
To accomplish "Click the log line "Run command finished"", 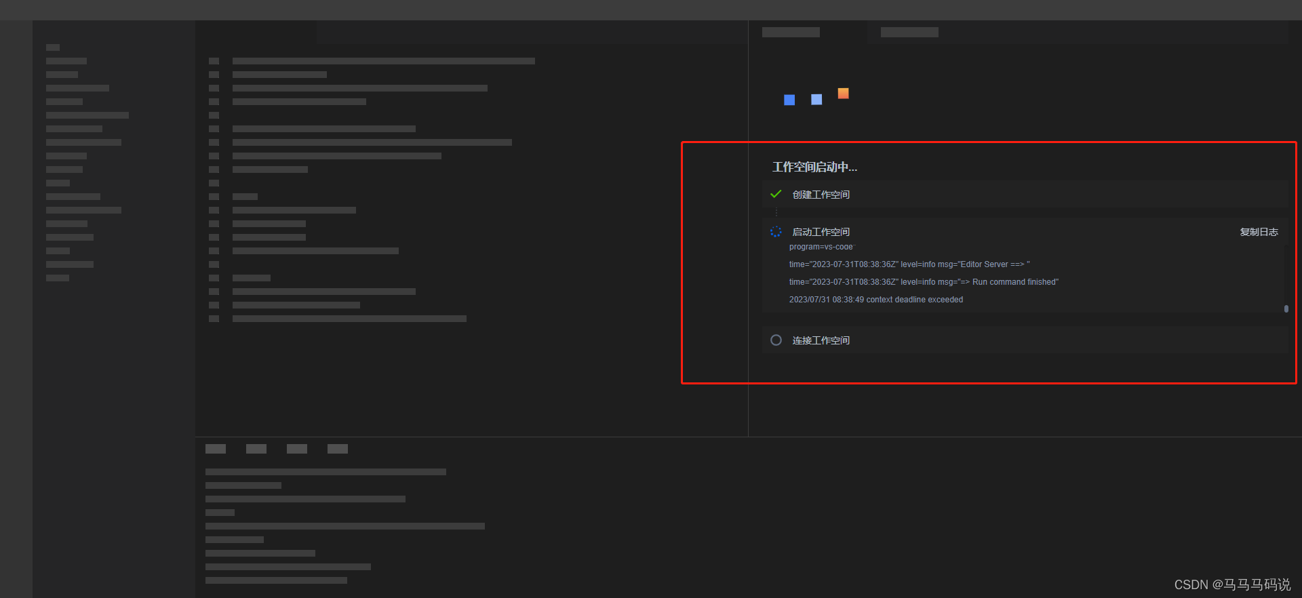I will pos(924,282).
